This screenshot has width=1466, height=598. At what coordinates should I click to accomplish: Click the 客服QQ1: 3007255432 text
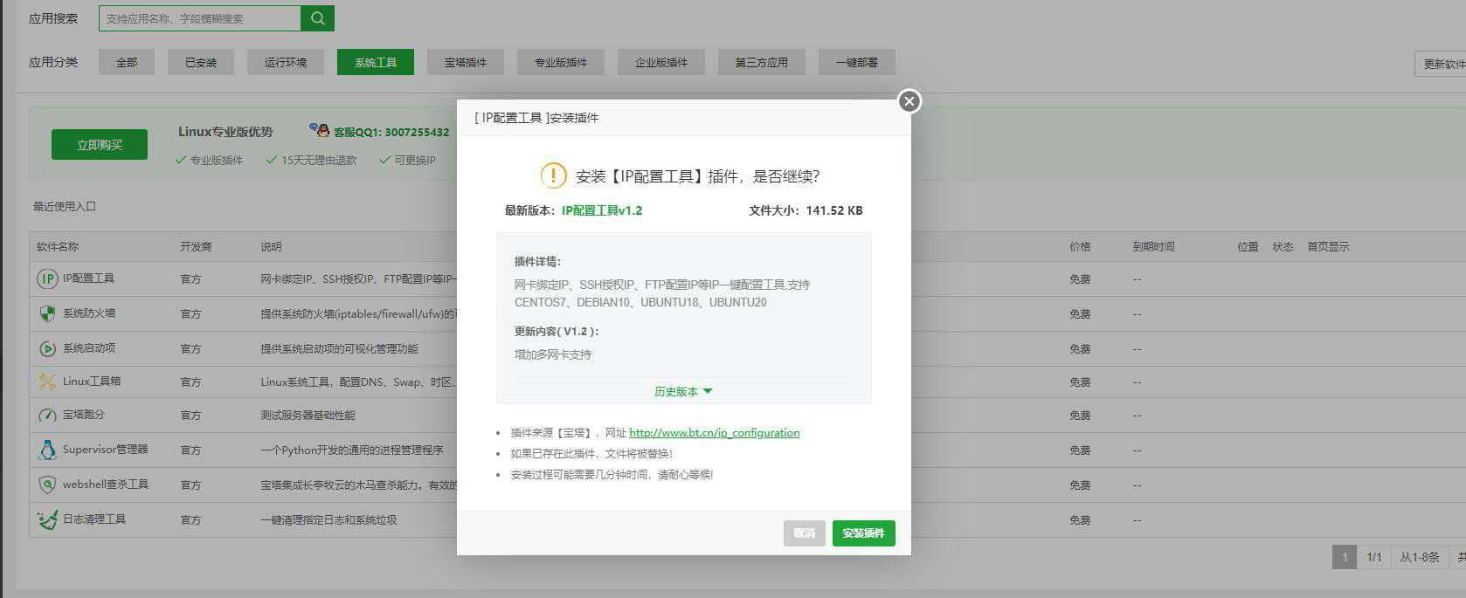tap(391, 132)
